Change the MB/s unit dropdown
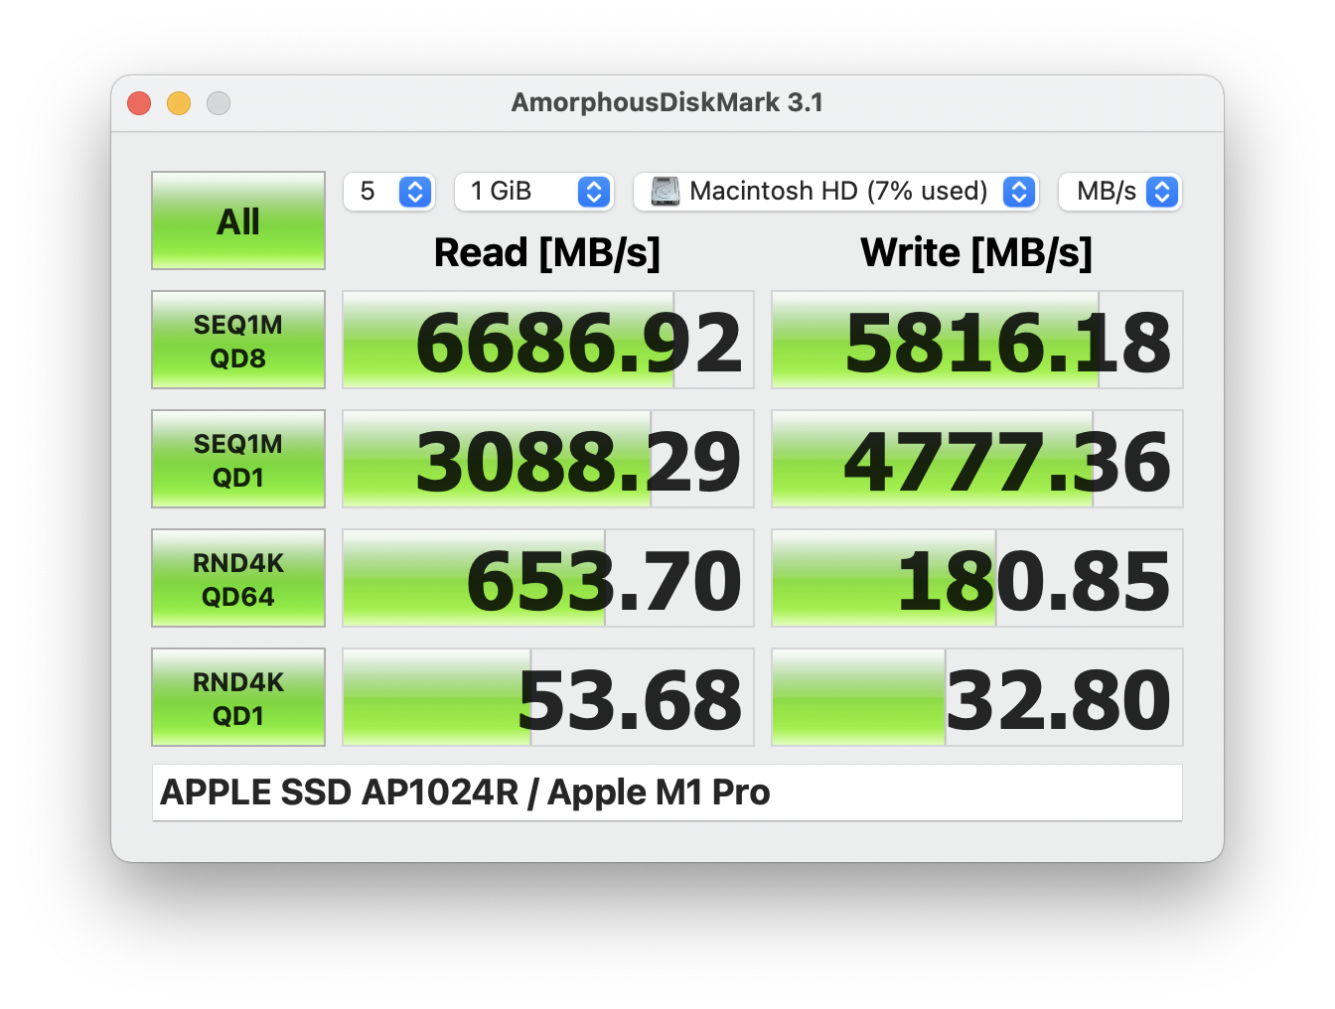Screen dimensions: 1335x1009 [x=1120, y=191]
